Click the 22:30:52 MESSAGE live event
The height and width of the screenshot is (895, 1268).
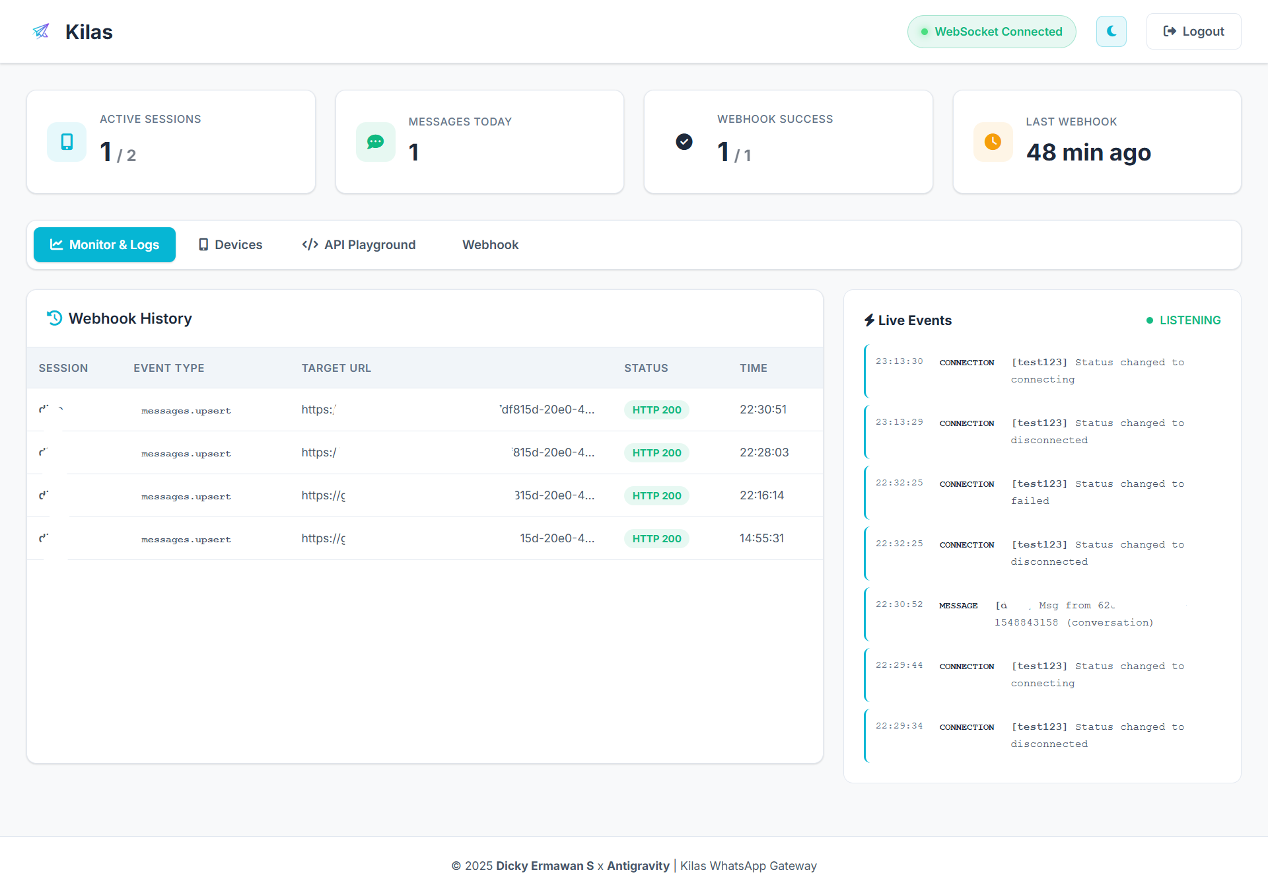point(1042,614)
